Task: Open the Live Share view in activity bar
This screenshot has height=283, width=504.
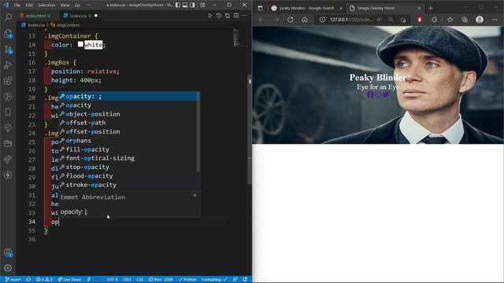Action: pos(8,159)
